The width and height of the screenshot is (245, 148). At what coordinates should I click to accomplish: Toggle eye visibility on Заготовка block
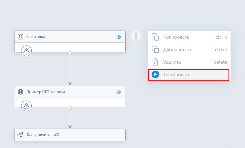119,37
